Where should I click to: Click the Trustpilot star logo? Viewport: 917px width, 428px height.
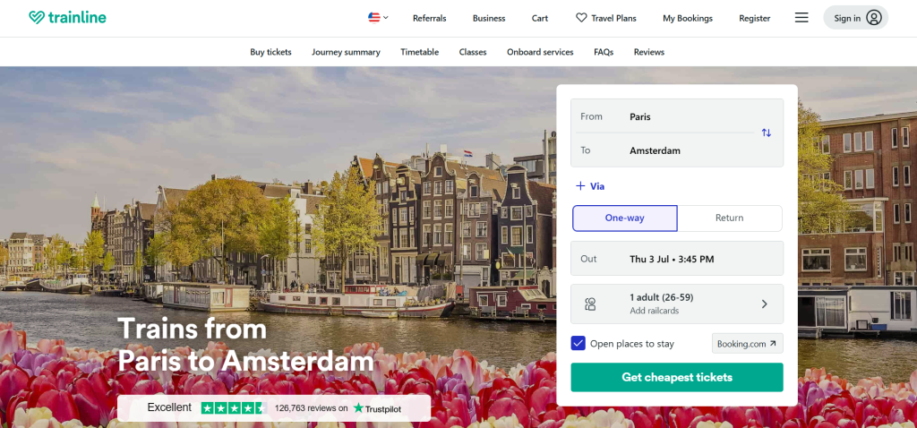(358, 408)
